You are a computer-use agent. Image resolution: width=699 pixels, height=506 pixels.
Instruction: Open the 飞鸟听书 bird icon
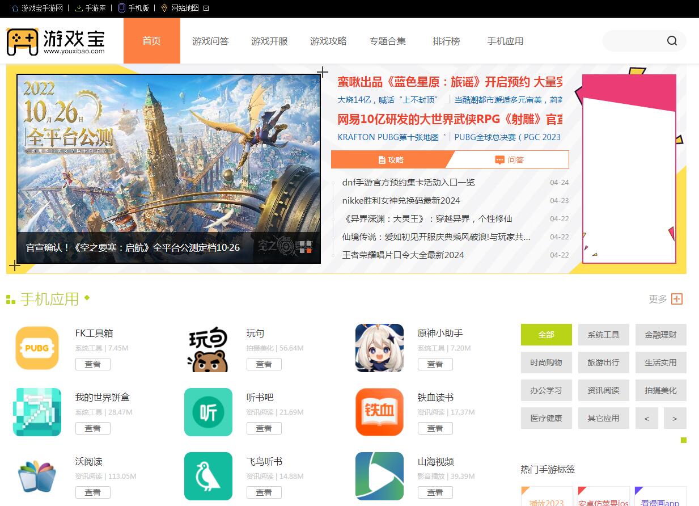coord(208,476)
